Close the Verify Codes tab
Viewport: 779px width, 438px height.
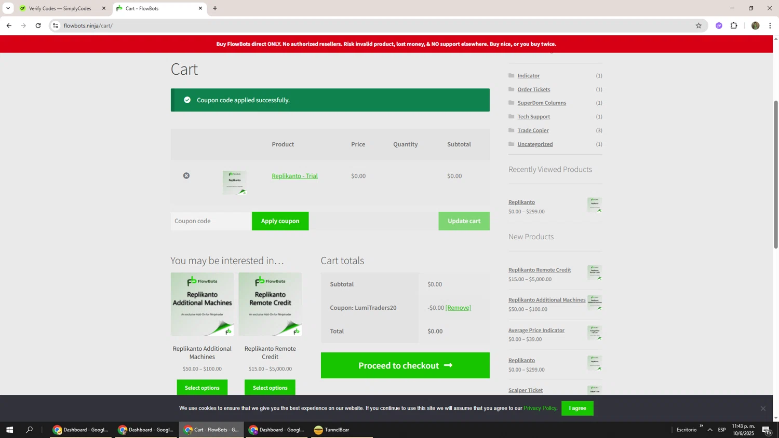(103, 8)
